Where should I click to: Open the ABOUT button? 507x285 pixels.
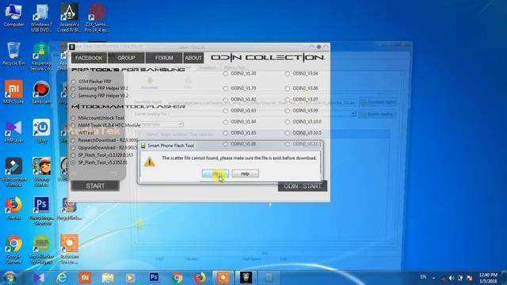(x=193, y=58)
